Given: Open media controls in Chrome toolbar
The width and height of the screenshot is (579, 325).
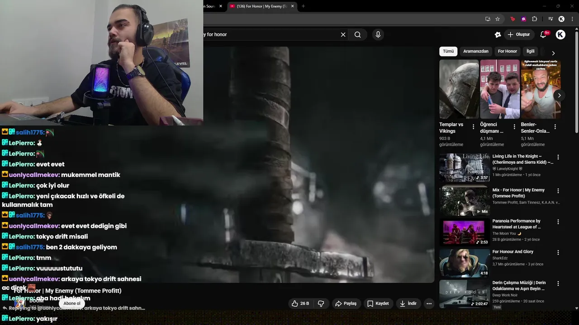Looking at the screenshot, I should (x=551, y=19).
